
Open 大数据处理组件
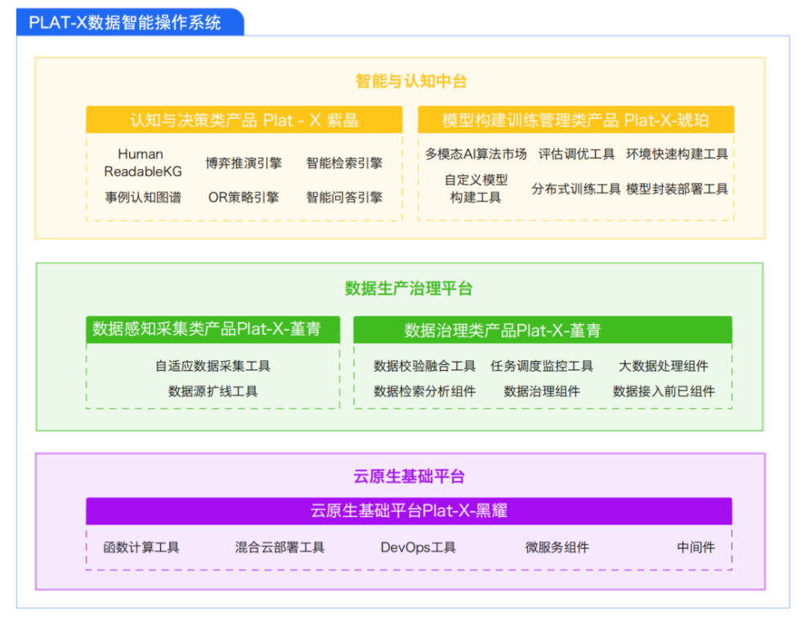pos(663,366)
